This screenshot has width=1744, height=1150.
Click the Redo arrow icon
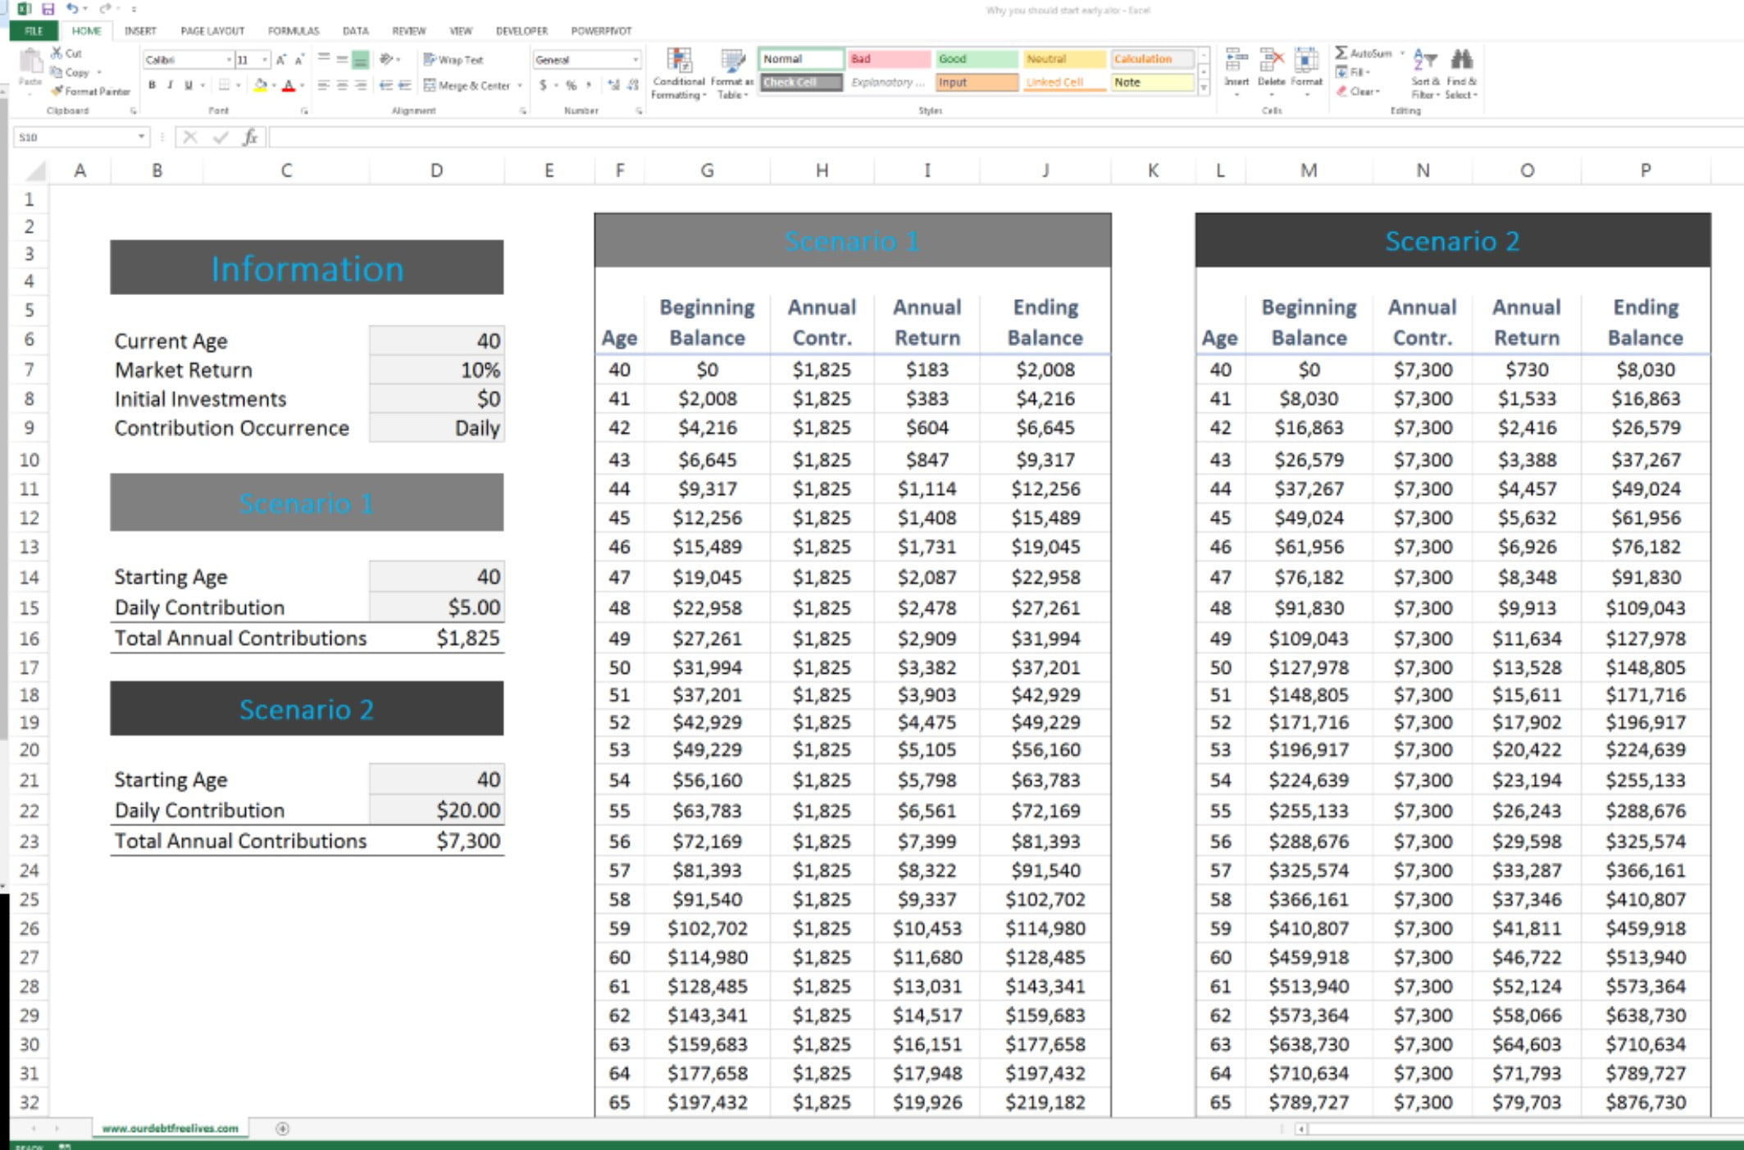click(104, 9)
